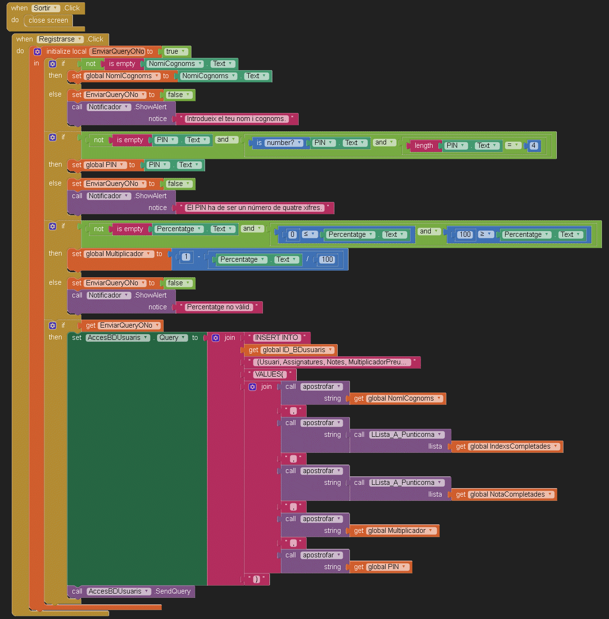Click gear icon of the inner join block
Image resolution: width=609 pixels, height=619 pixels.
click(253, 387)
